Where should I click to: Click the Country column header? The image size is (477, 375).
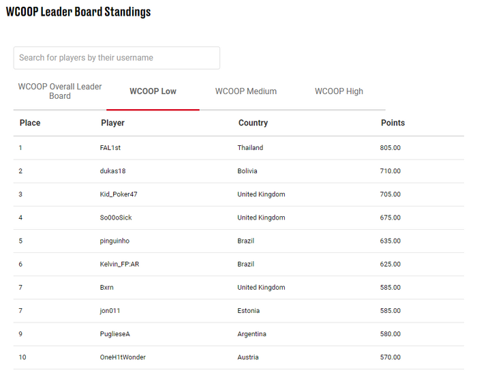point(253,123)
